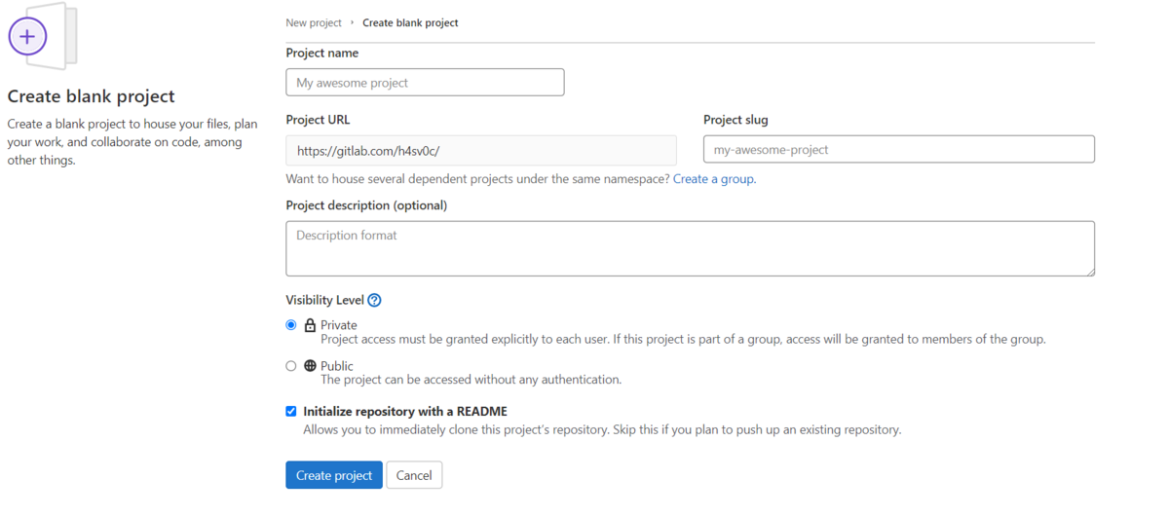Image resolution: width=1169 pixels, height=516 pixels.
Task: Click the globe icon beside Public
Action: click(x=310, y=366)
